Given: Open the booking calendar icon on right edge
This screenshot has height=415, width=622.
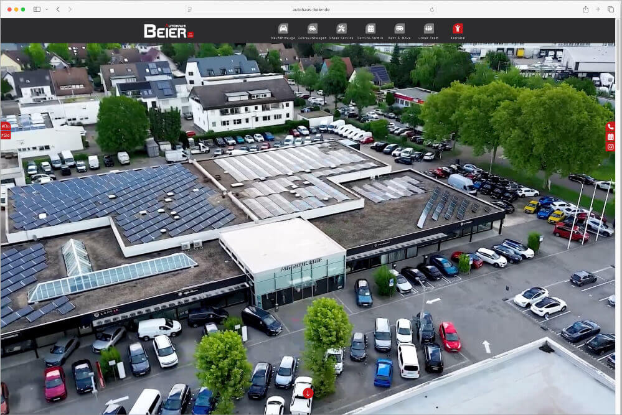Looking at the screenshot, I should (x=611, y=138).
